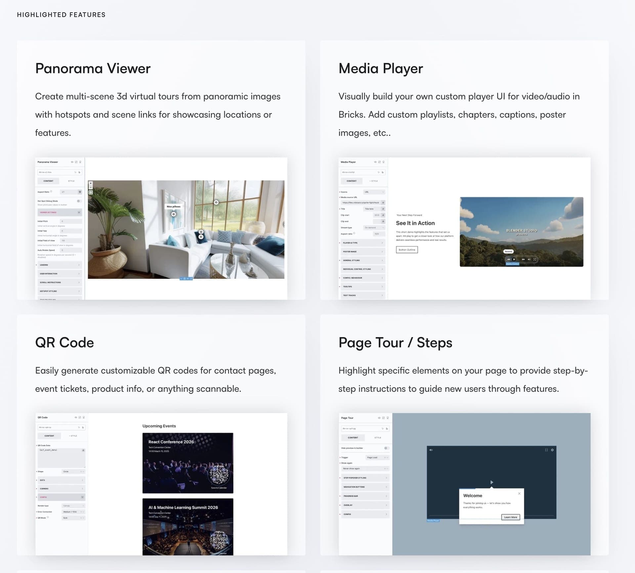Screen dimensions: 635x573
Task: Close the Welcome popover
Action: point(519,494)
